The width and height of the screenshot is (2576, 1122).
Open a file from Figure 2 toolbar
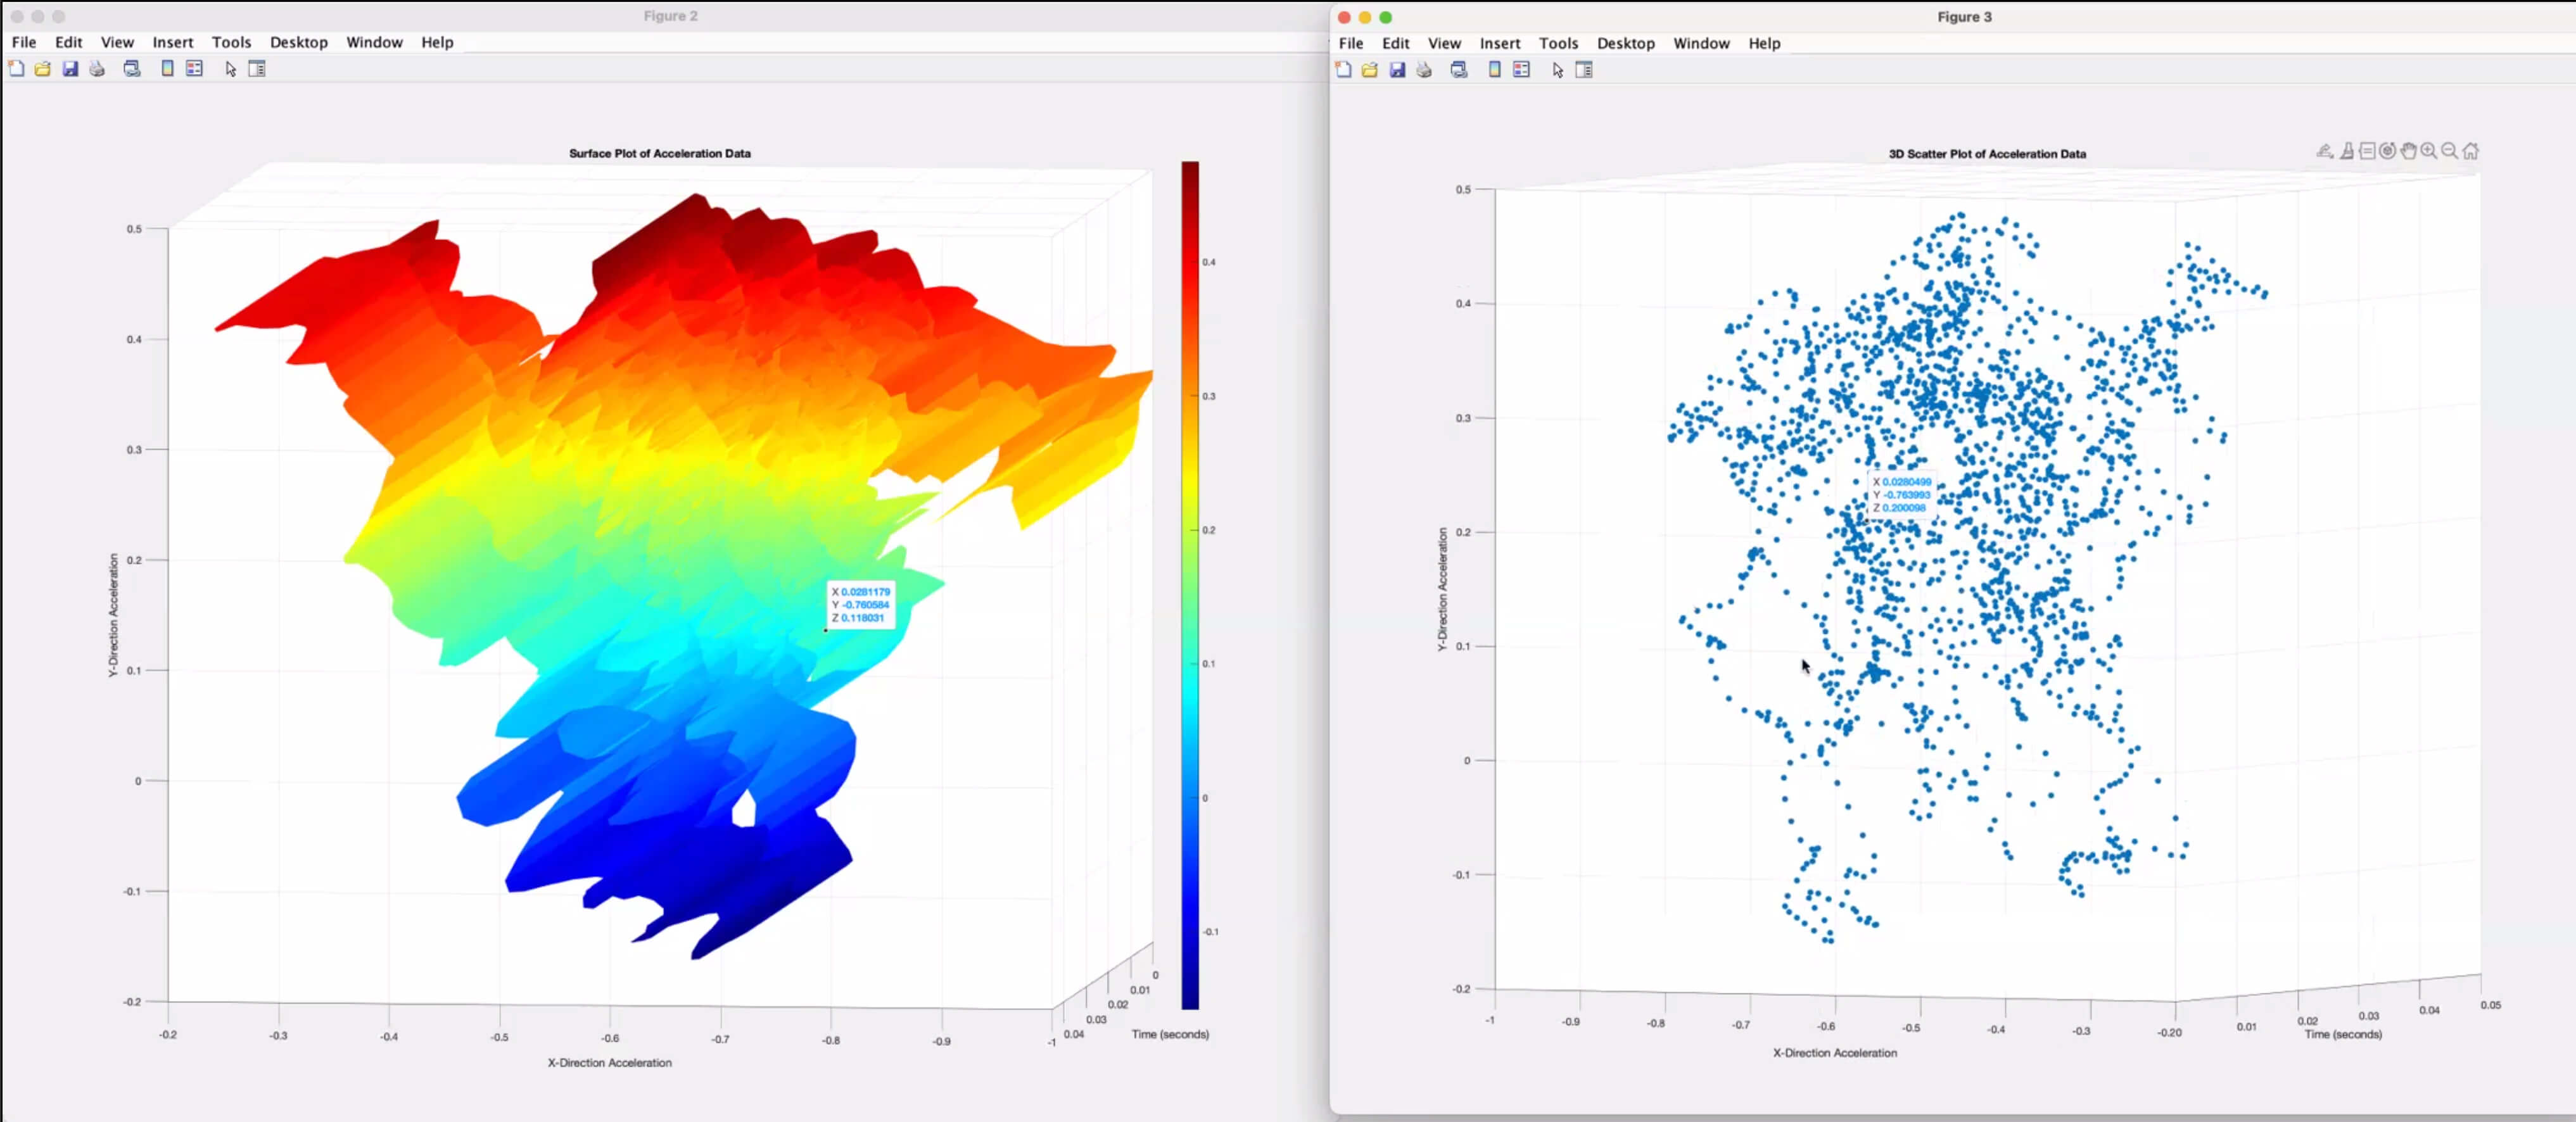[42, 68]
